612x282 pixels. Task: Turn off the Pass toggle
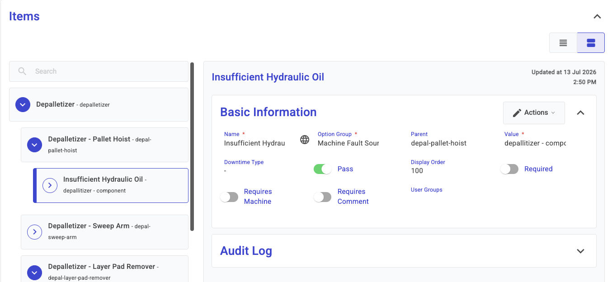323,169
